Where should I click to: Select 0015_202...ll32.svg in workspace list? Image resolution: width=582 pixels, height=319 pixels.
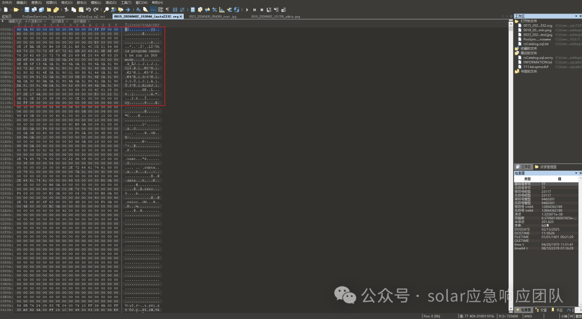point(538,26)
